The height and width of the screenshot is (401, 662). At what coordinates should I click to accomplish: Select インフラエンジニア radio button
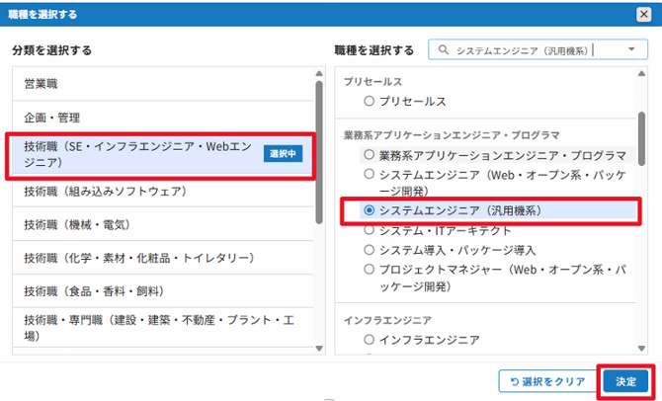pos(371,340)
